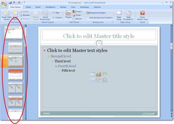Click the Save icon in quick access toolbar

[10, 2]
